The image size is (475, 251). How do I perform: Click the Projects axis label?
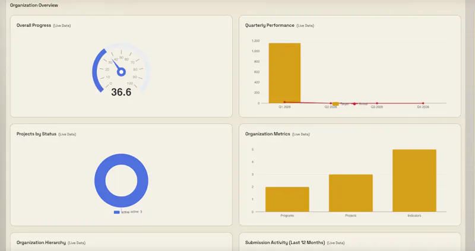[x=351, y=215]
